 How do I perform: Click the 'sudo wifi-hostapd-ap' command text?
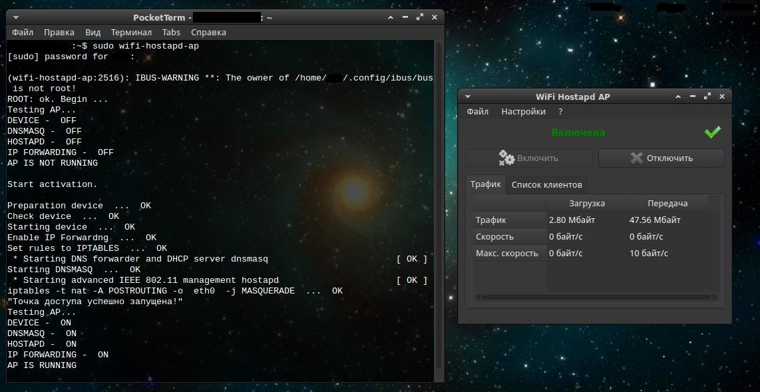click(145, 46)
